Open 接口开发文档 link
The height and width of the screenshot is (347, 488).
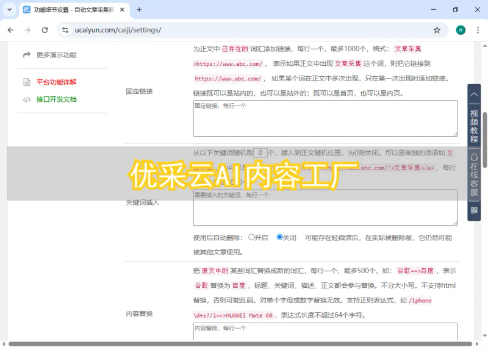point(56,99)
